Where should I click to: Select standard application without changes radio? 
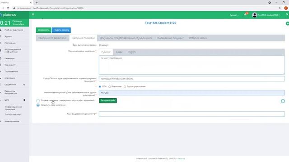(x=38, y=100)
